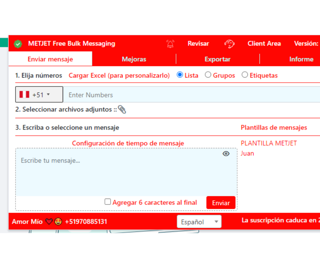Toggle the message preview eye icon
Image resolution: width=320 pixels, height=268 pixels.
tap(226, 154)
